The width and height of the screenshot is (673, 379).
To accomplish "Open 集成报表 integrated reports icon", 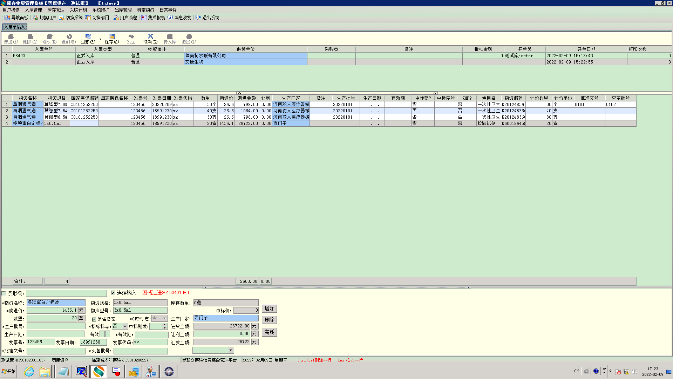I will [144, 18].
